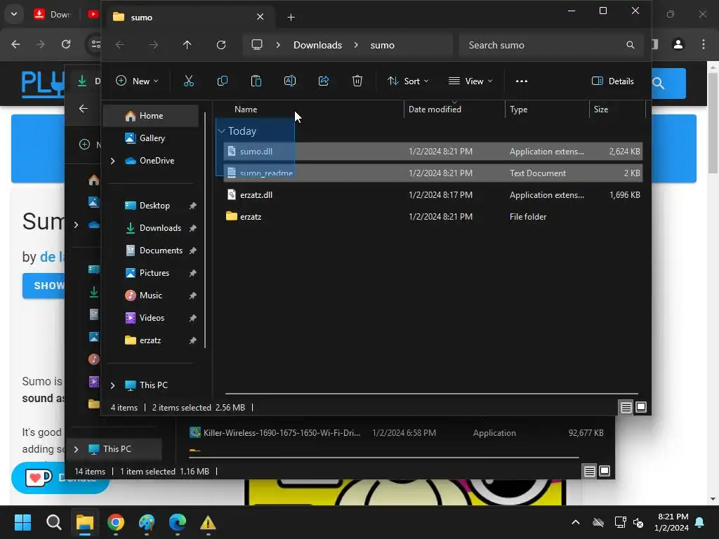Select the erzatz.dll file
This screenshot has height=539, width=719.
[x=433, y=195]
